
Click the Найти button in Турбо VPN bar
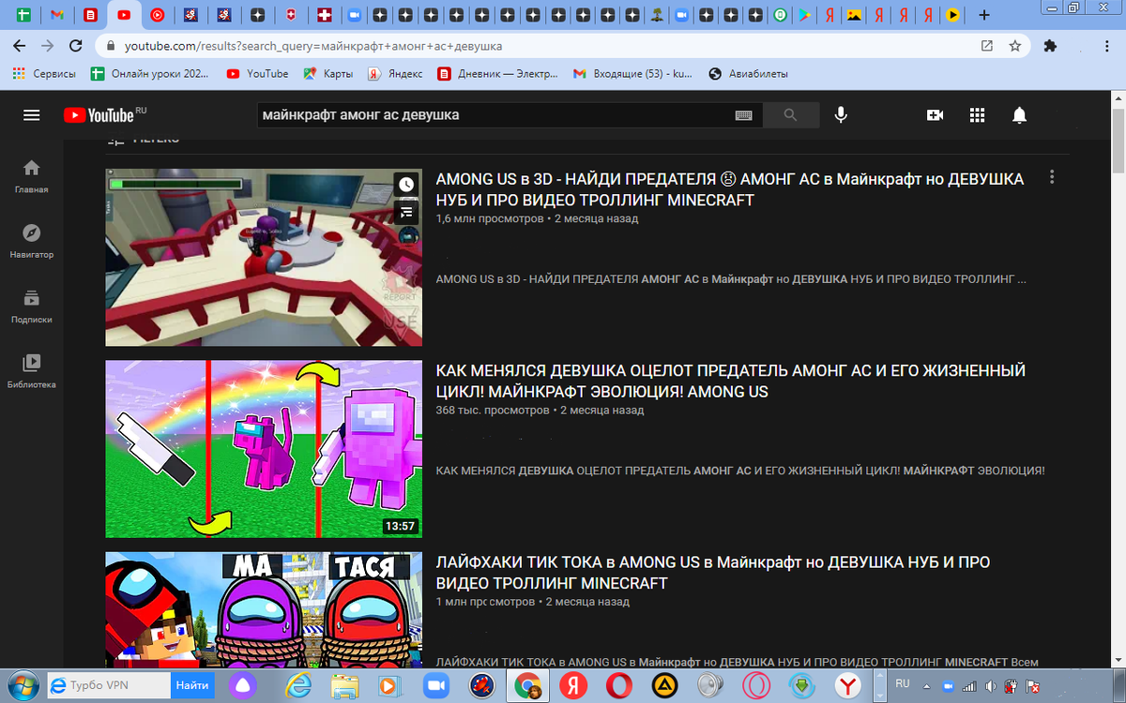click(191, 685)
